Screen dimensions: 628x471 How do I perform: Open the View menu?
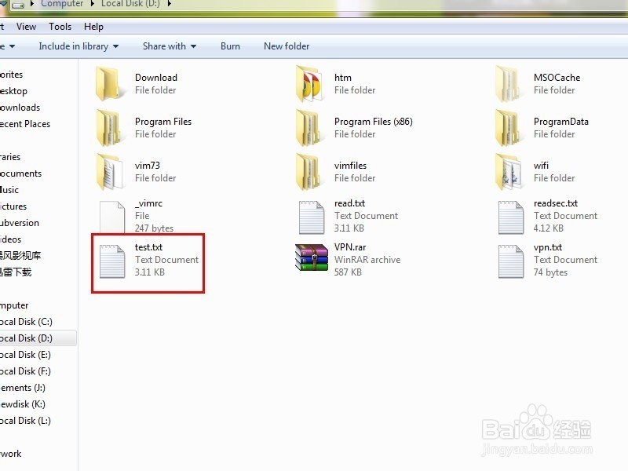coord(26,27)
